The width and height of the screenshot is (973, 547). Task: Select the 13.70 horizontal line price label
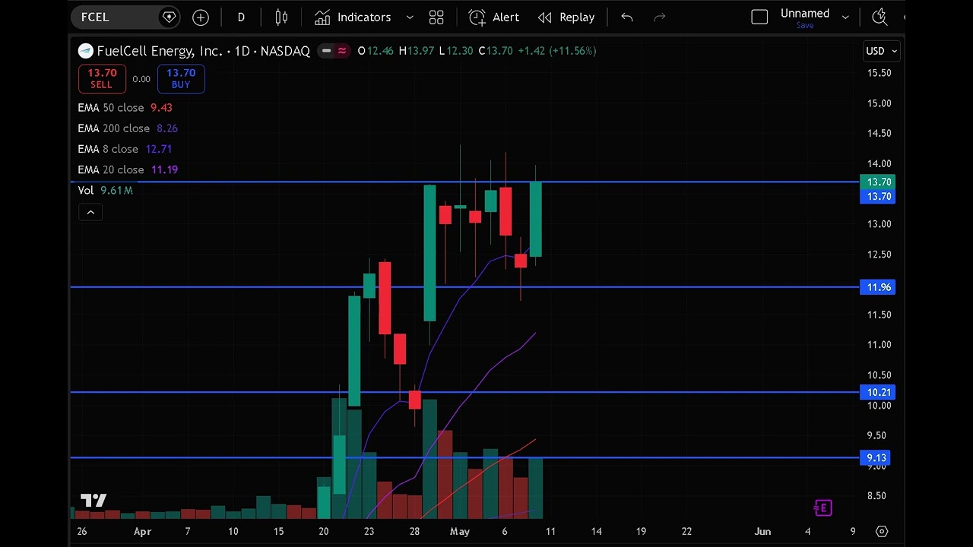pyautogui.click(x=879, y=197)
